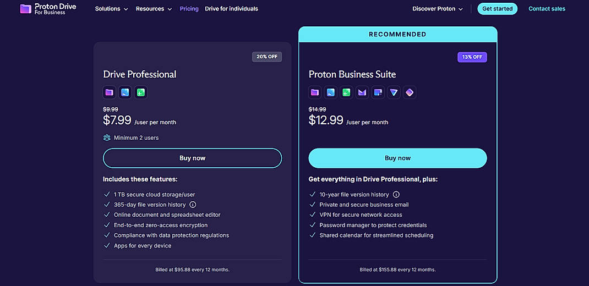
Task: Expand the Solutions dropdown arrow
Action: coord(126,9)
